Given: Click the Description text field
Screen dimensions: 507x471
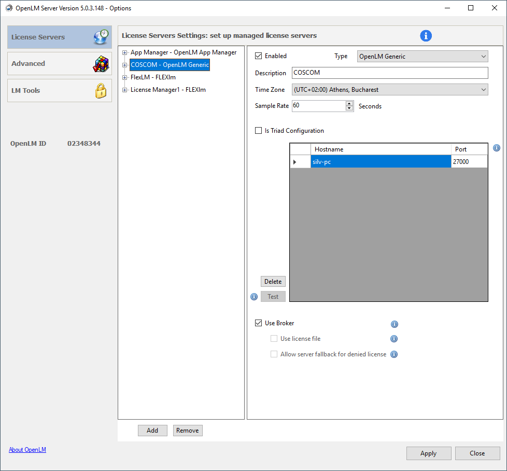Looking at the screenshot, I should coord(390,73).
